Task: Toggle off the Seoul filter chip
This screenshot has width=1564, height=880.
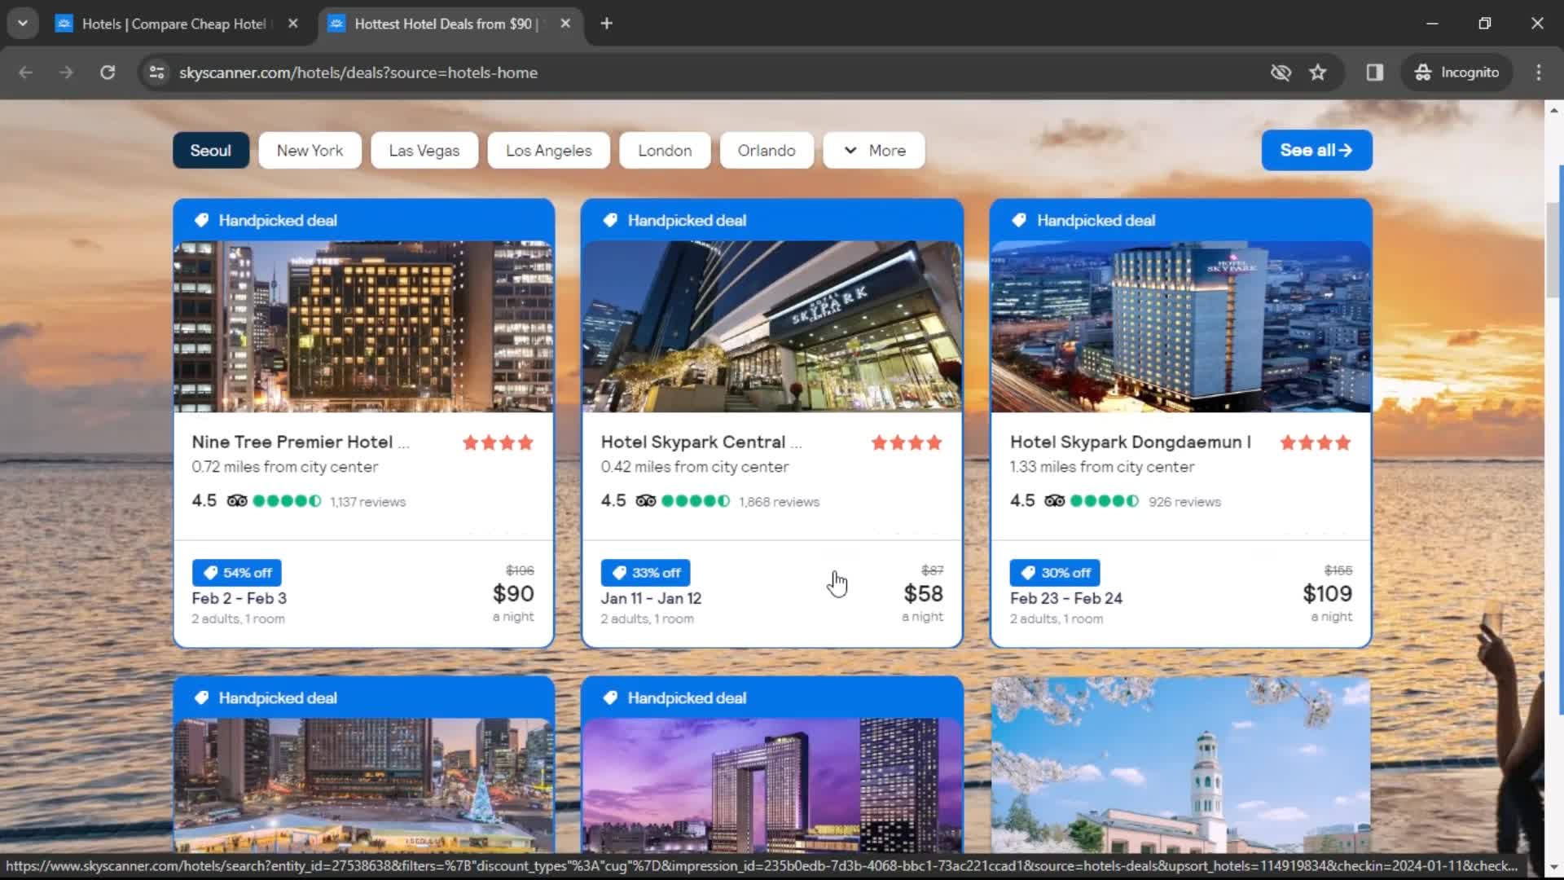Action: pos(210,150)
